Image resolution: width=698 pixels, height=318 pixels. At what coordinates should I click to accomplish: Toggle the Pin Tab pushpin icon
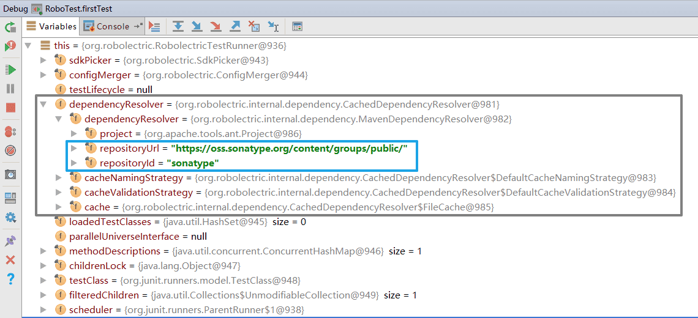coord(10,241)
